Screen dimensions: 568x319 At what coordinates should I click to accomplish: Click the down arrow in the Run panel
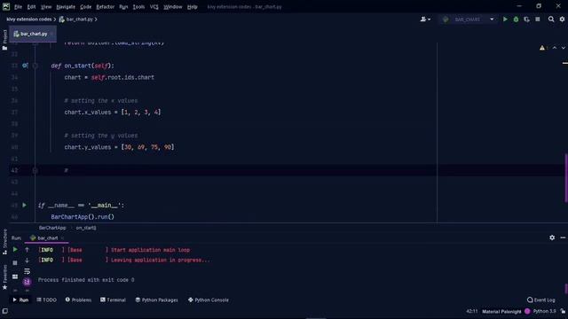[x=27, y=261]
